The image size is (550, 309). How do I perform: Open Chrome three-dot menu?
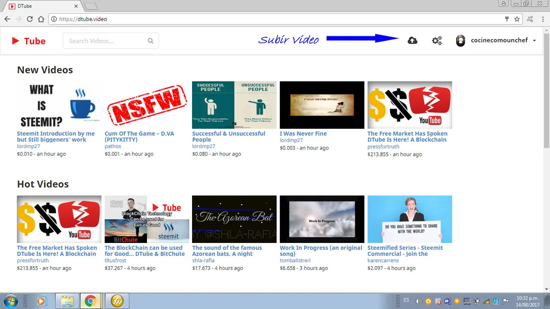pyautogui.click(x=542, y=19)
